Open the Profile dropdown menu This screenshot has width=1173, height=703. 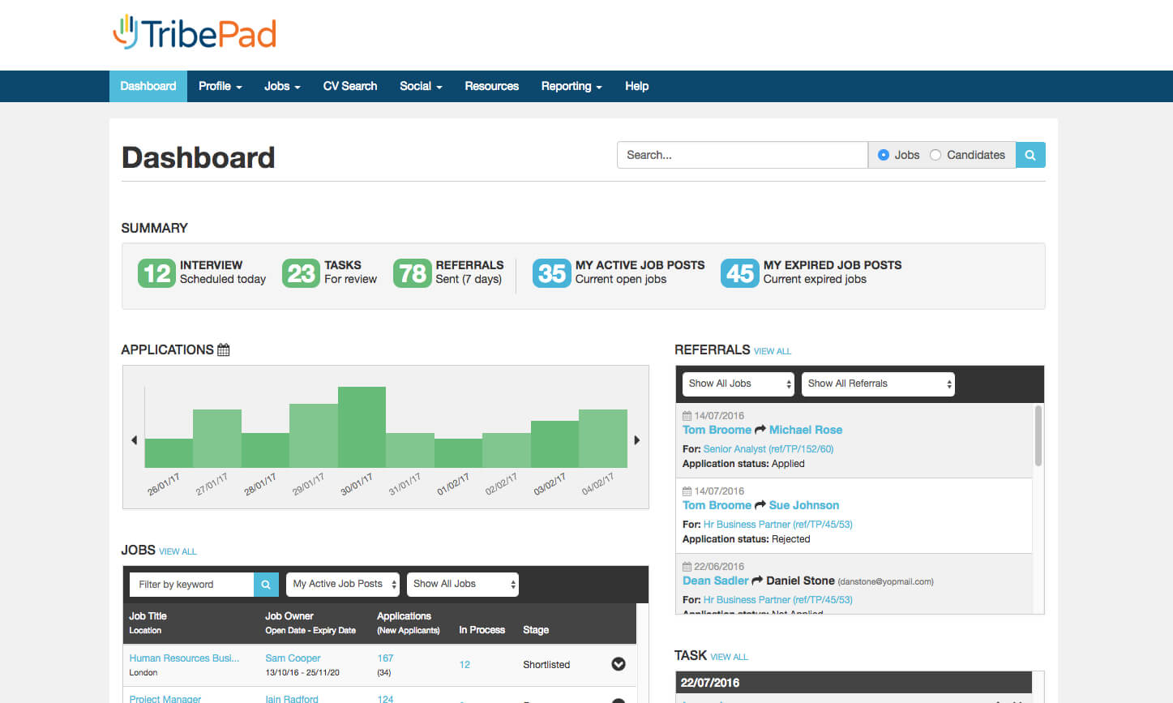[x=220, y=86]
